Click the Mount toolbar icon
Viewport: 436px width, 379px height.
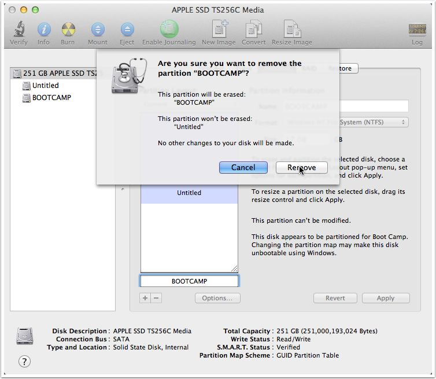[98, 29]
